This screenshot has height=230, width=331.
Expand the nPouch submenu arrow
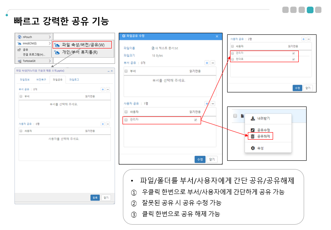coord(50,37)
